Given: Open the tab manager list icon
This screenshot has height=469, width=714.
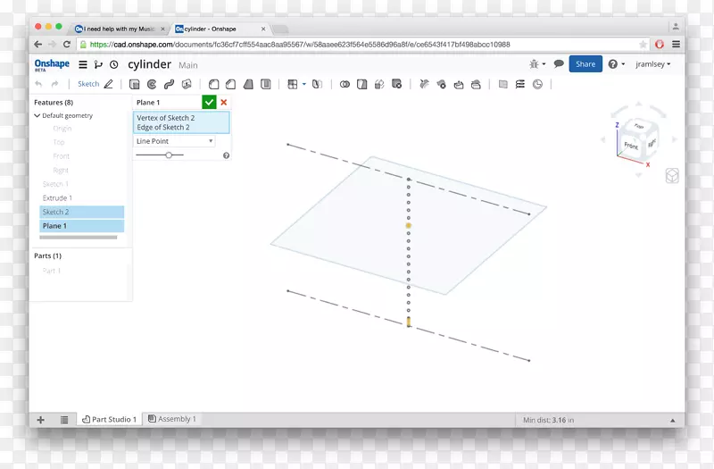Looking at the screenshot, I should pyautogui.click(x=64, y=419).
